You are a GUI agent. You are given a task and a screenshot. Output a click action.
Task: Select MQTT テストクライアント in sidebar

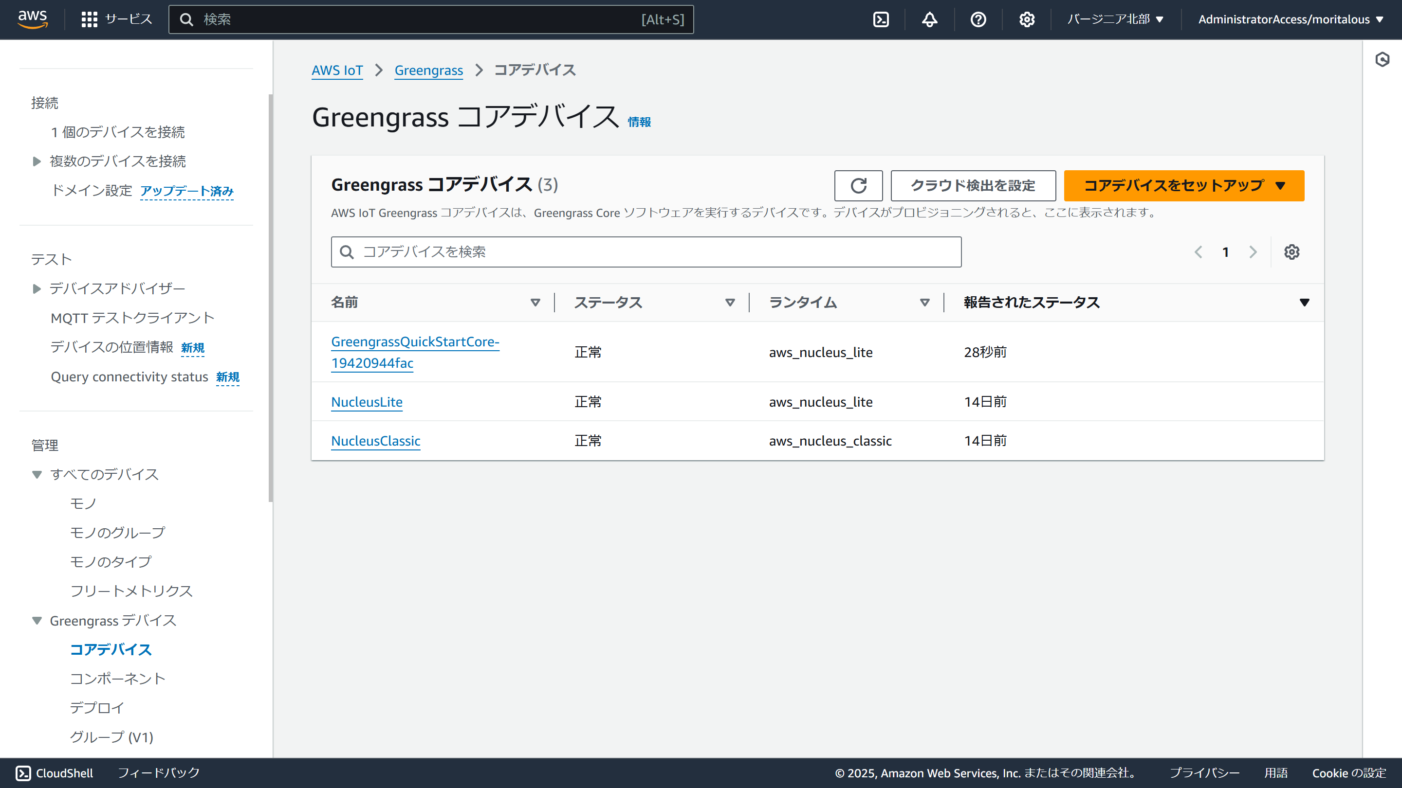pyautogui.click(x=132, y=318)
